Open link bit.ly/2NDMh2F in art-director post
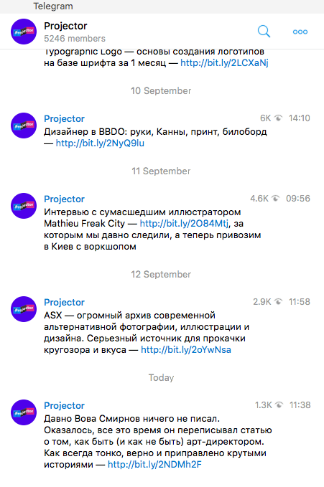Image resolution: width=324 pixels, height=487 pixels. [x=154, y=465]
